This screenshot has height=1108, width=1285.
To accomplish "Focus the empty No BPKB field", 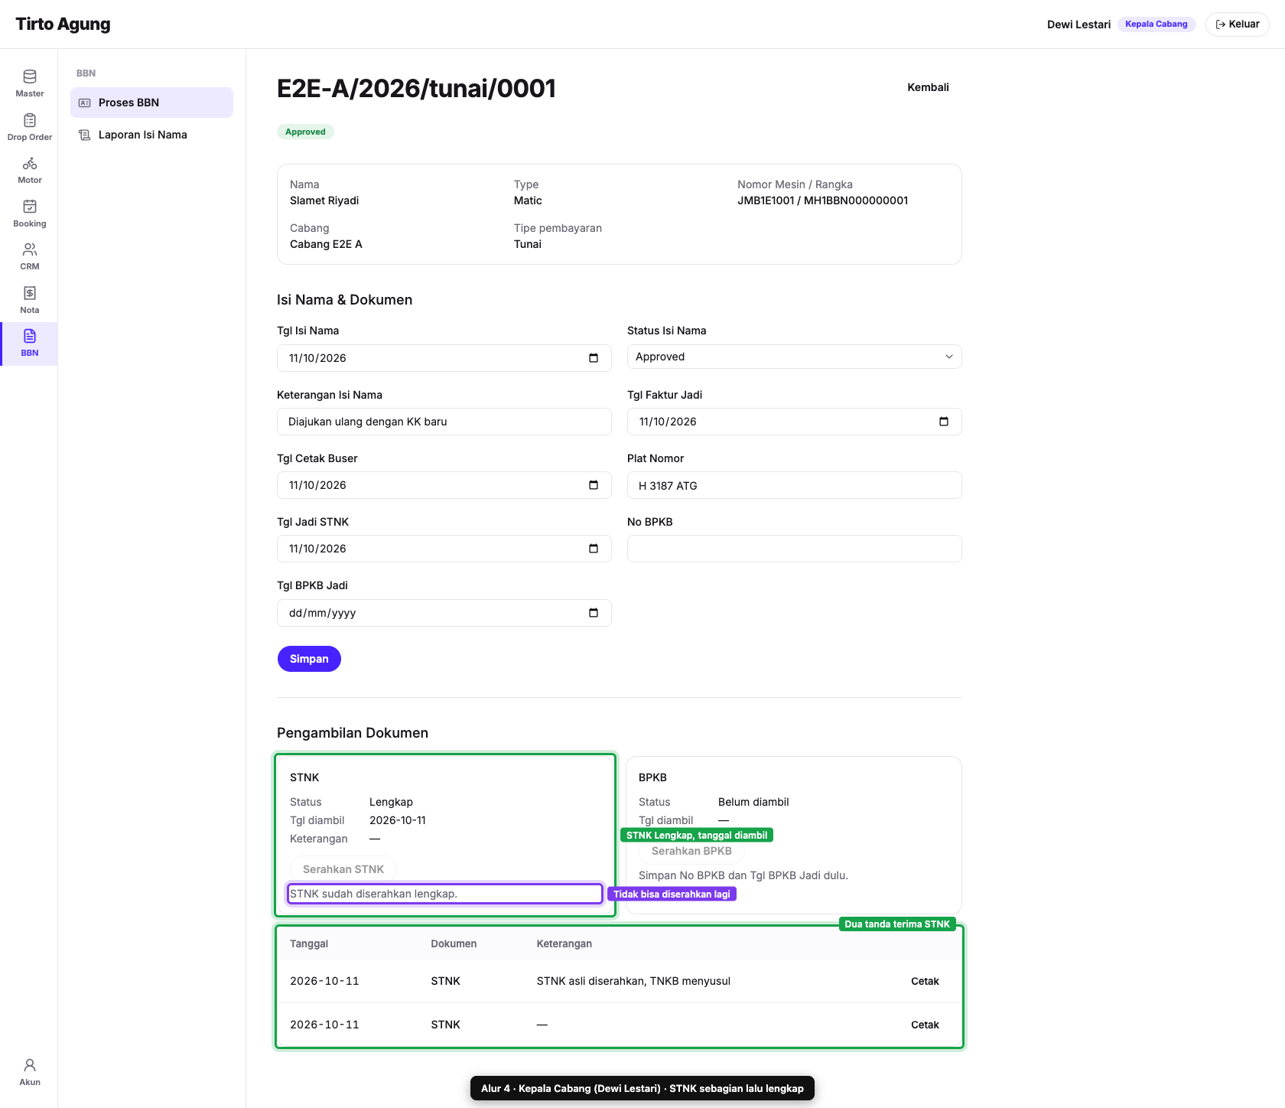I will tap(794, 549).
